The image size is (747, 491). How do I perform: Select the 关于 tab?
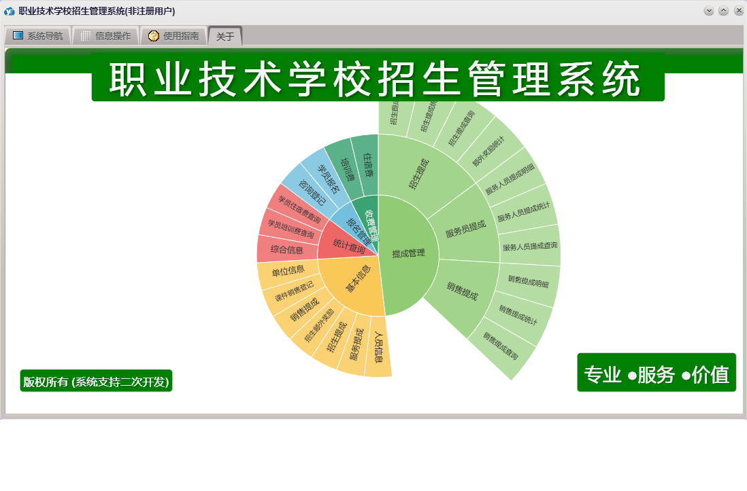coord(225,37)
